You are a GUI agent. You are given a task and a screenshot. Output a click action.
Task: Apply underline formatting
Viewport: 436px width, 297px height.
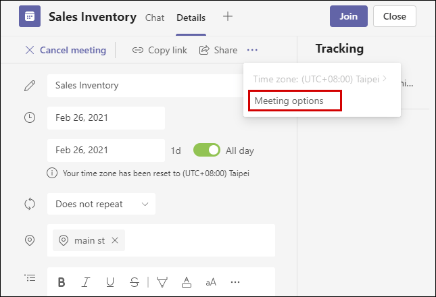(x=110, y=282)
